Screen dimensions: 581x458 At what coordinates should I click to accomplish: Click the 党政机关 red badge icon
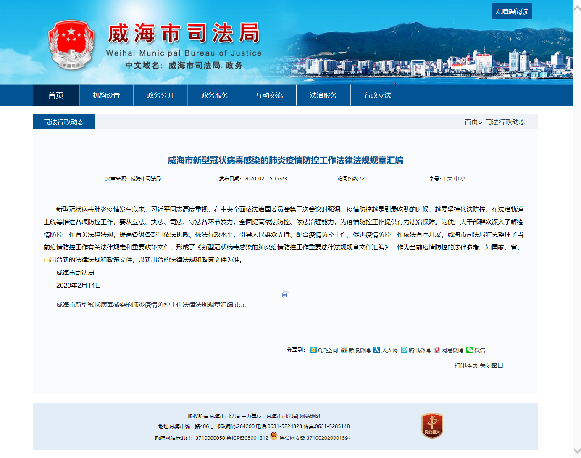[x=432, y=426]
